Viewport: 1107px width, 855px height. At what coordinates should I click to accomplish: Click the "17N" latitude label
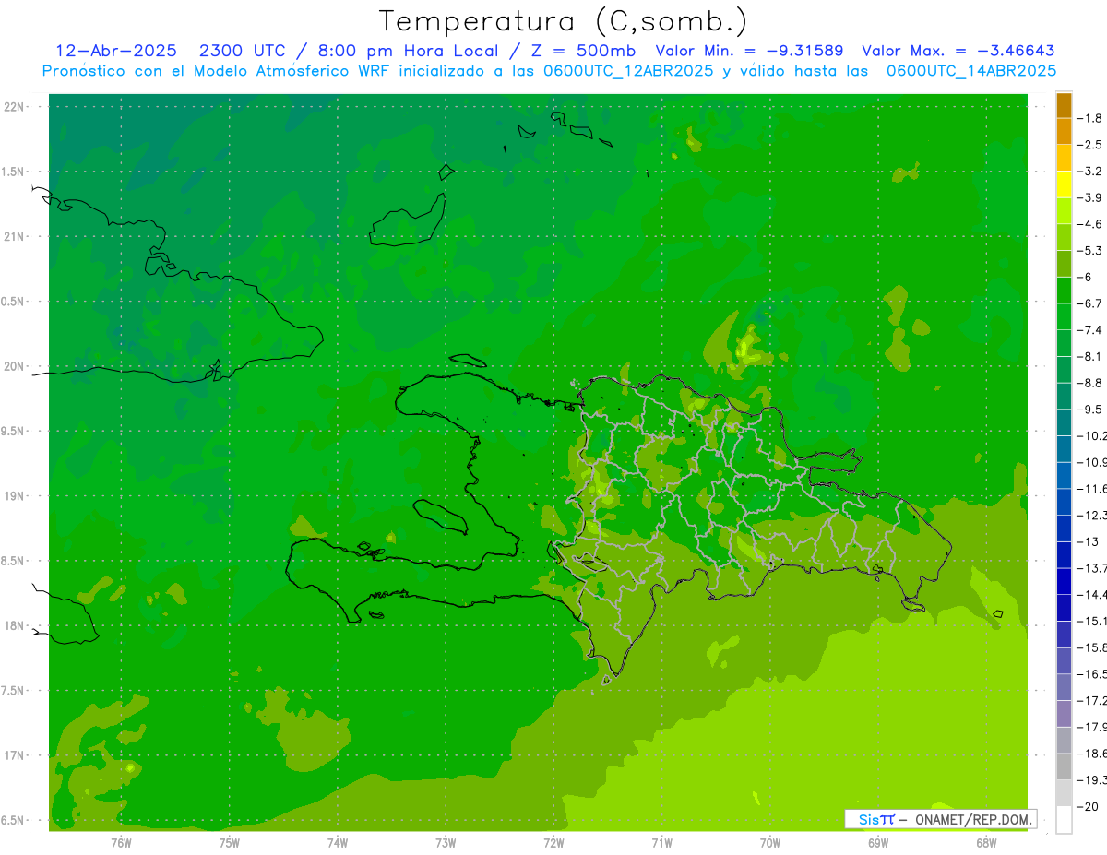[x=15, y=755]
